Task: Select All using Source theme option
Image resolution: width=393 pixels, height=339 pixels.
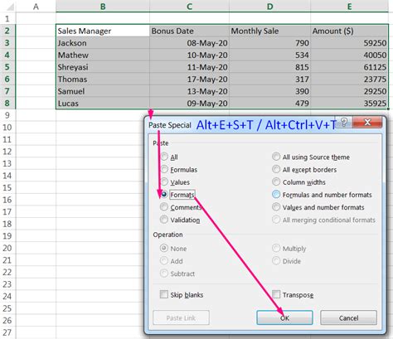Action: (276, 157)
